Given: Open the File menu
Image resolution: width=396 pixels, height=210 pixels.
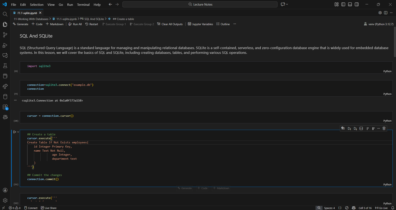Looking at the screenshot, I should 14,5.
